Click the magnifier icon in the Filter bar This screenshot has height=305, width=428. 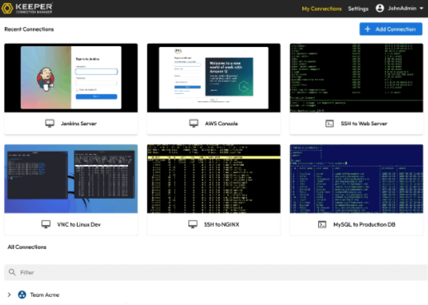[13, 272]
